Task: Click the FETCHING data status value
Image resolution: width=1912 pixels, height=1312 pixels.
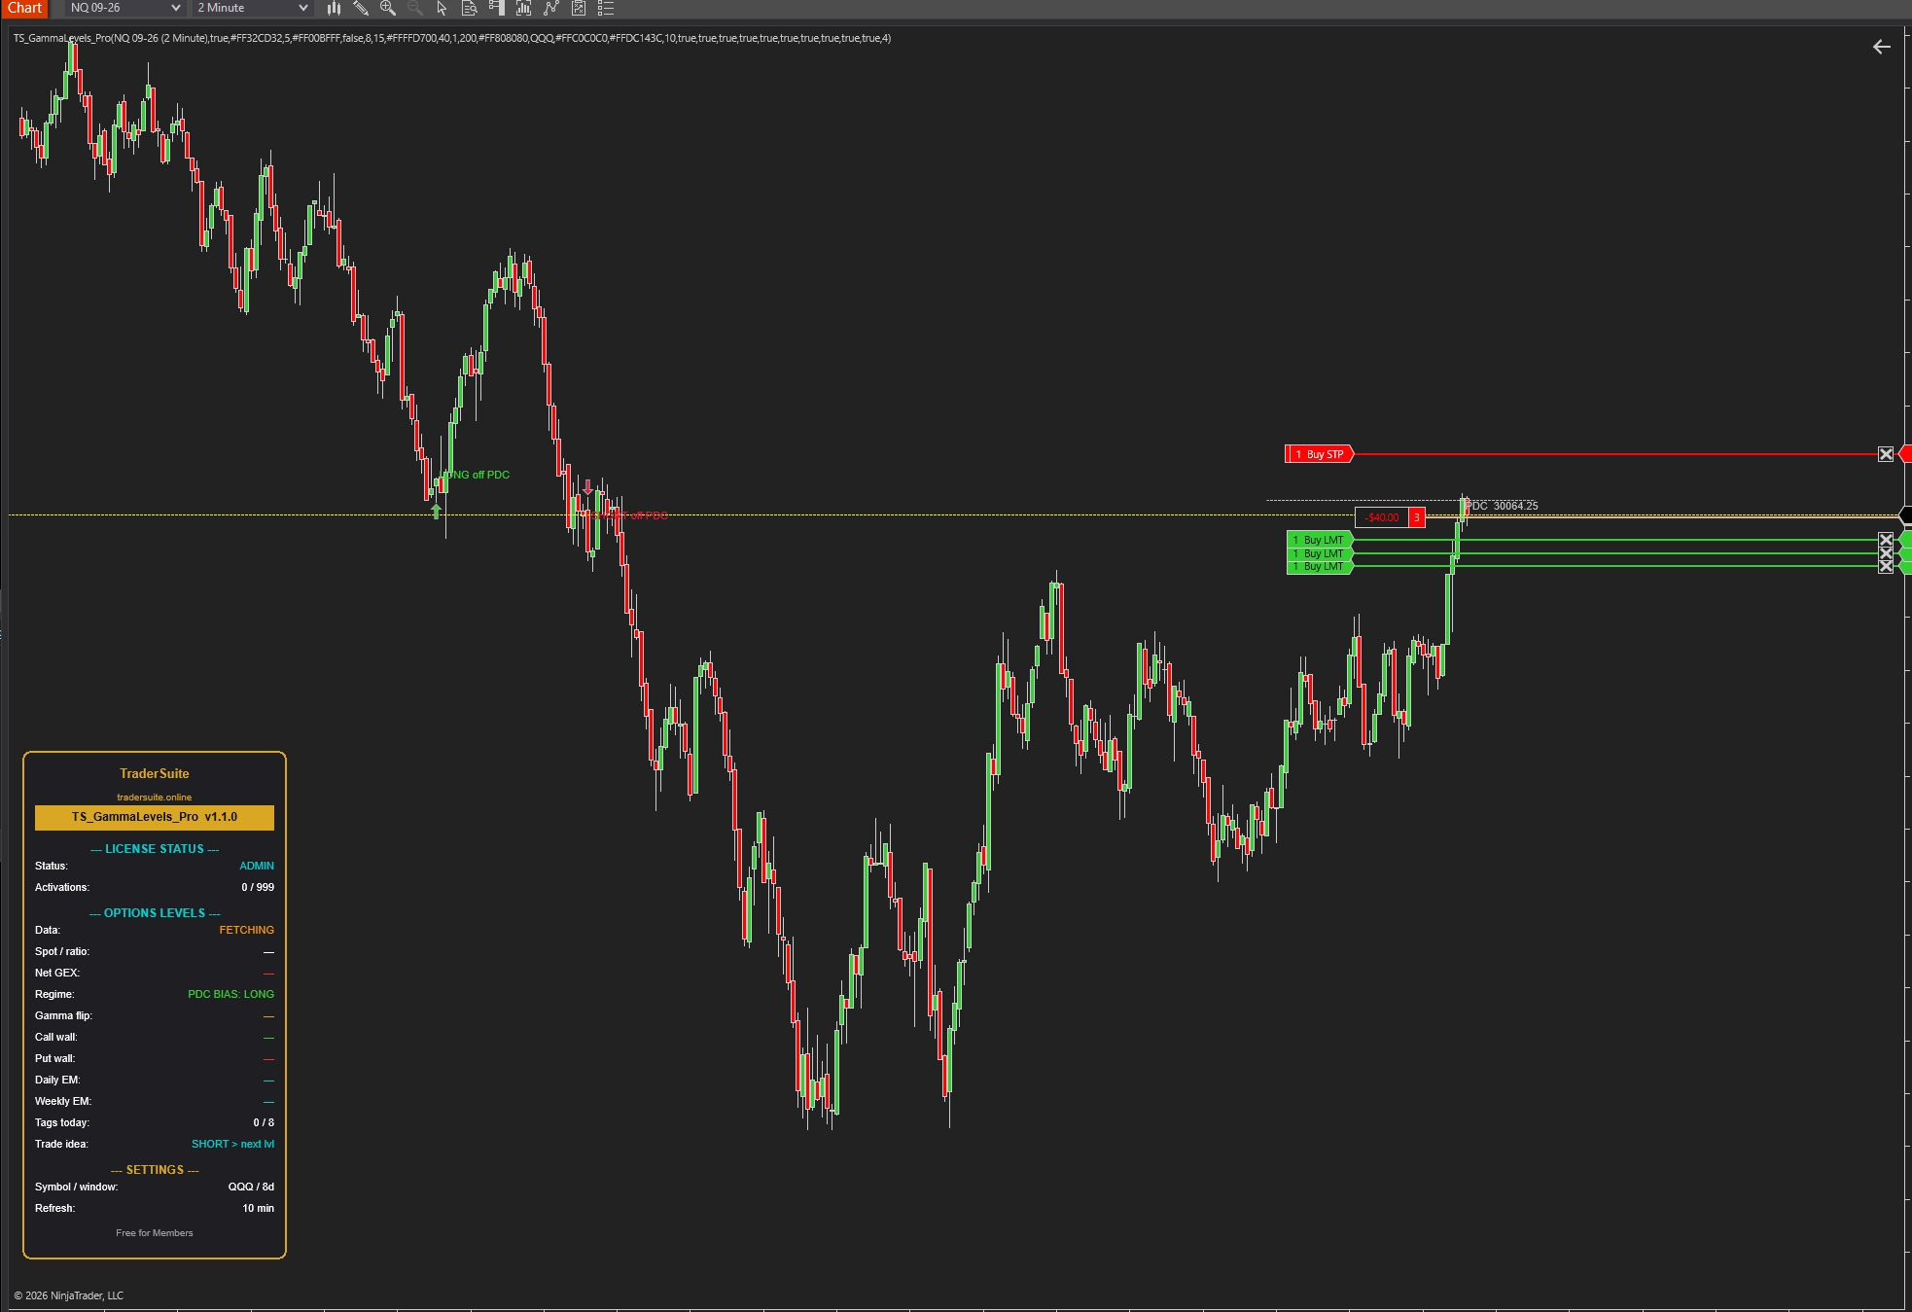Action: tap(247, 930)
